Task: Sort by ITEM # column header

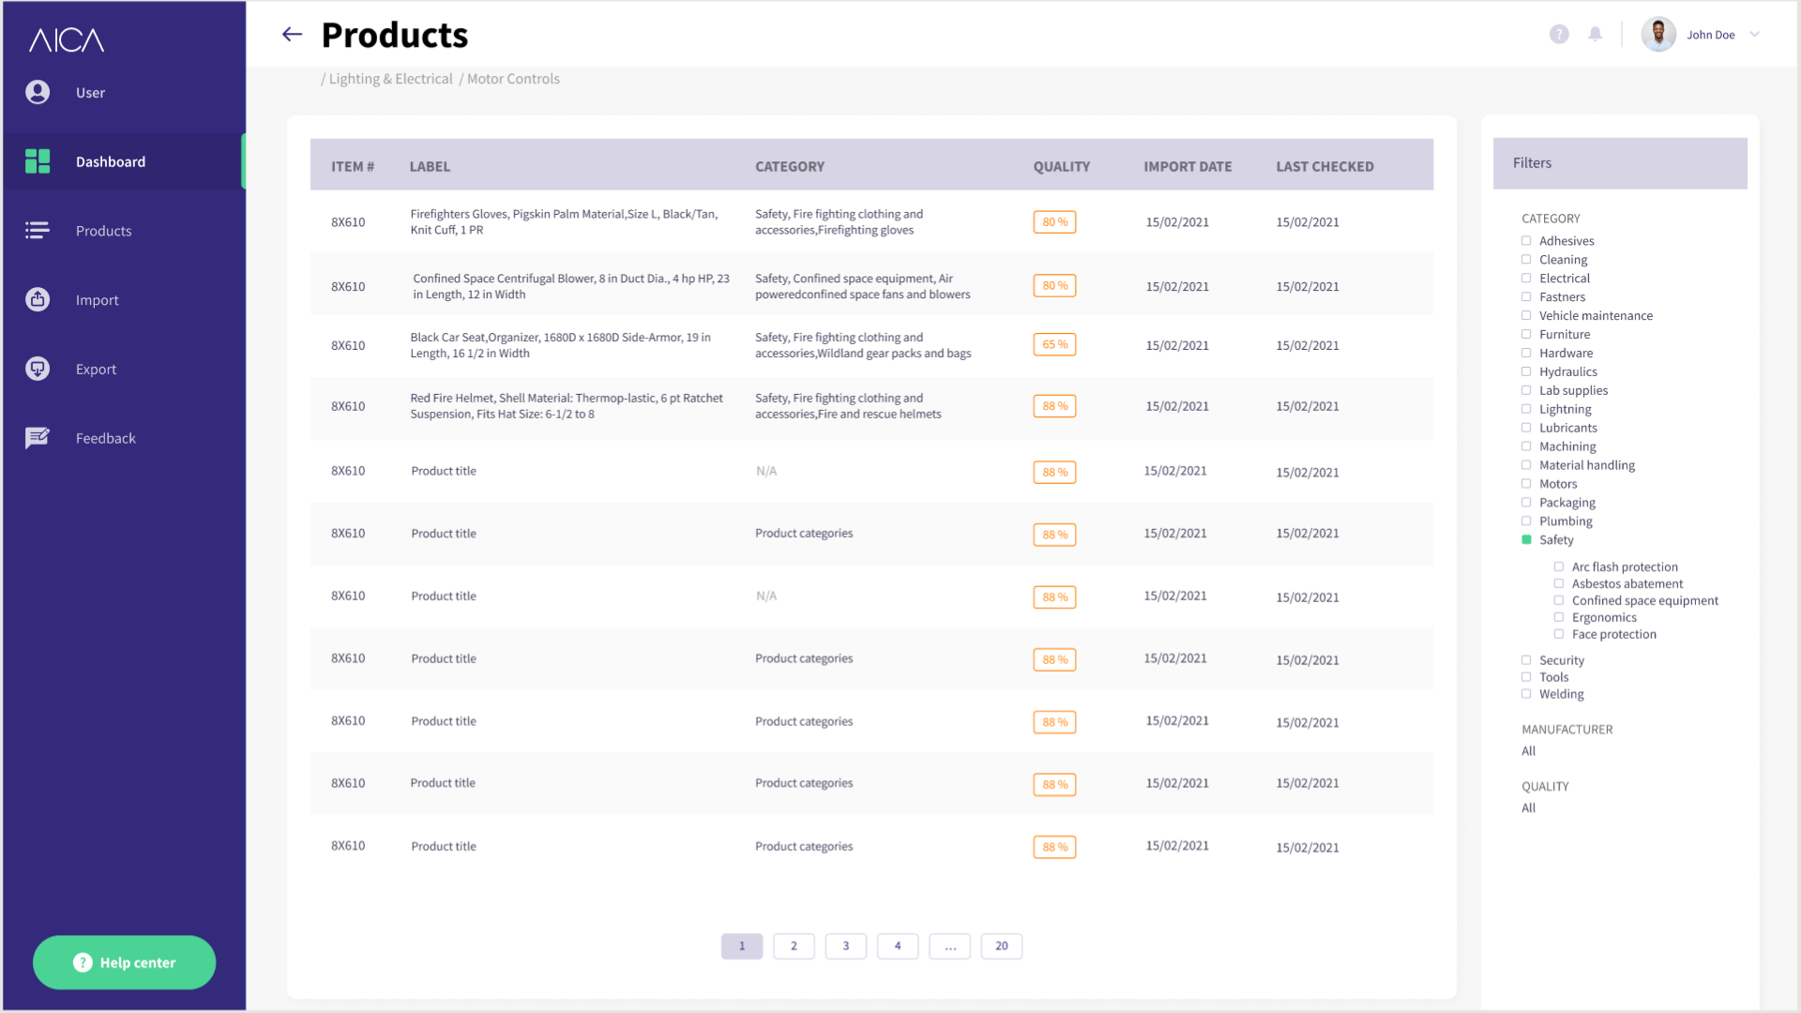Action: tap(353, 166)
